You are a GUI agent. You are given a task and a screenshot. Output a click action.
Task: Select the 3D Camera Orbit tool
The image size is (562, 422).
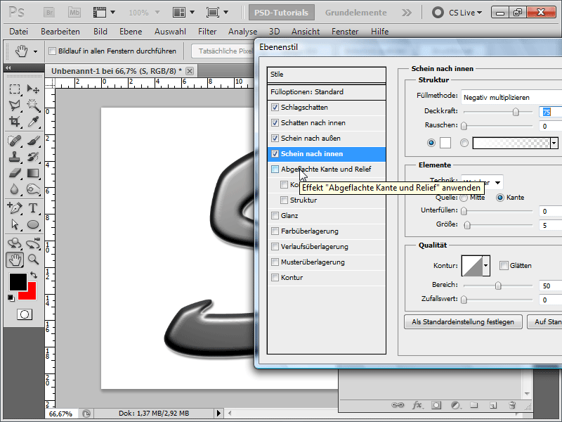(x=33, y=243)
